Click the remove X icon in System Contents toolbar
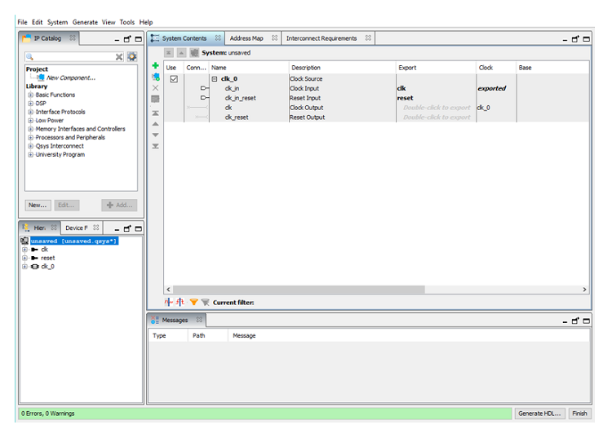The height and width of the screenshot is (438, 612). point(155,88)
